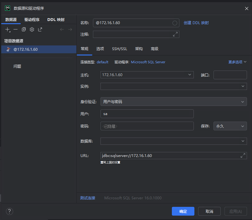Click the DataGrip logo icon in the title bar
Viewport: 252px width, 220px height.
[x=8, y=8]
